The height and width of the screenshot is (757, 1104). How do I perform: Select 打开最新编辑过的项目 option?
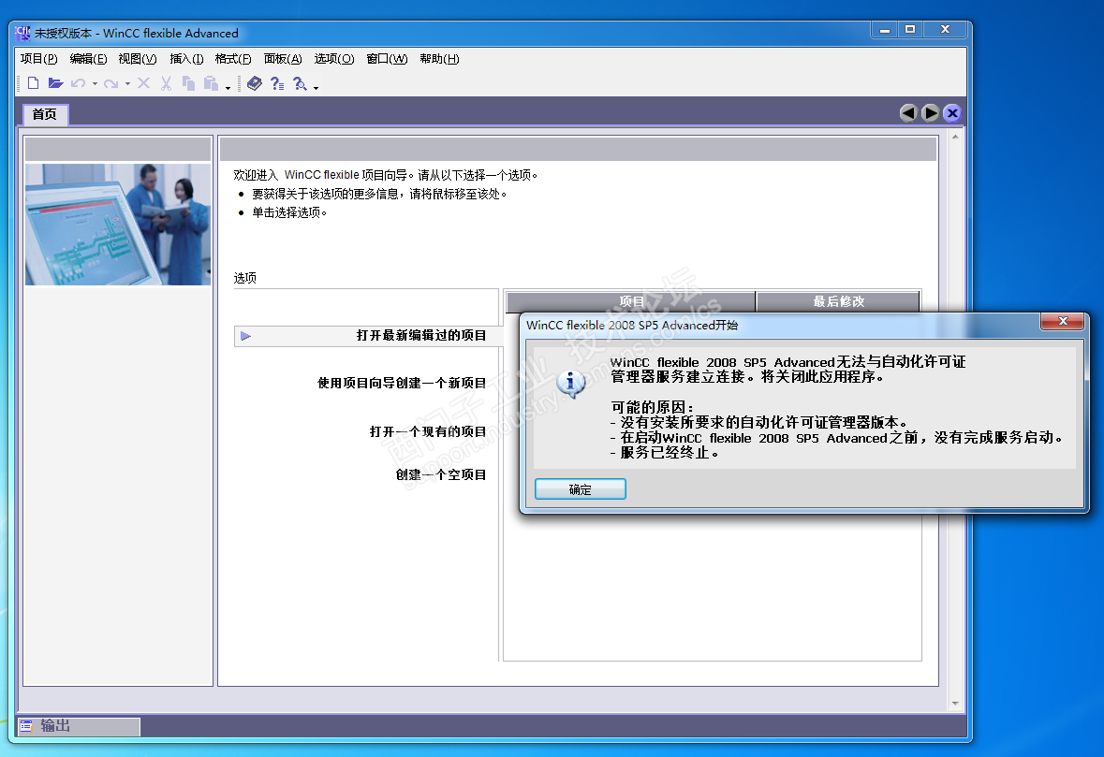tap(367, 336)
